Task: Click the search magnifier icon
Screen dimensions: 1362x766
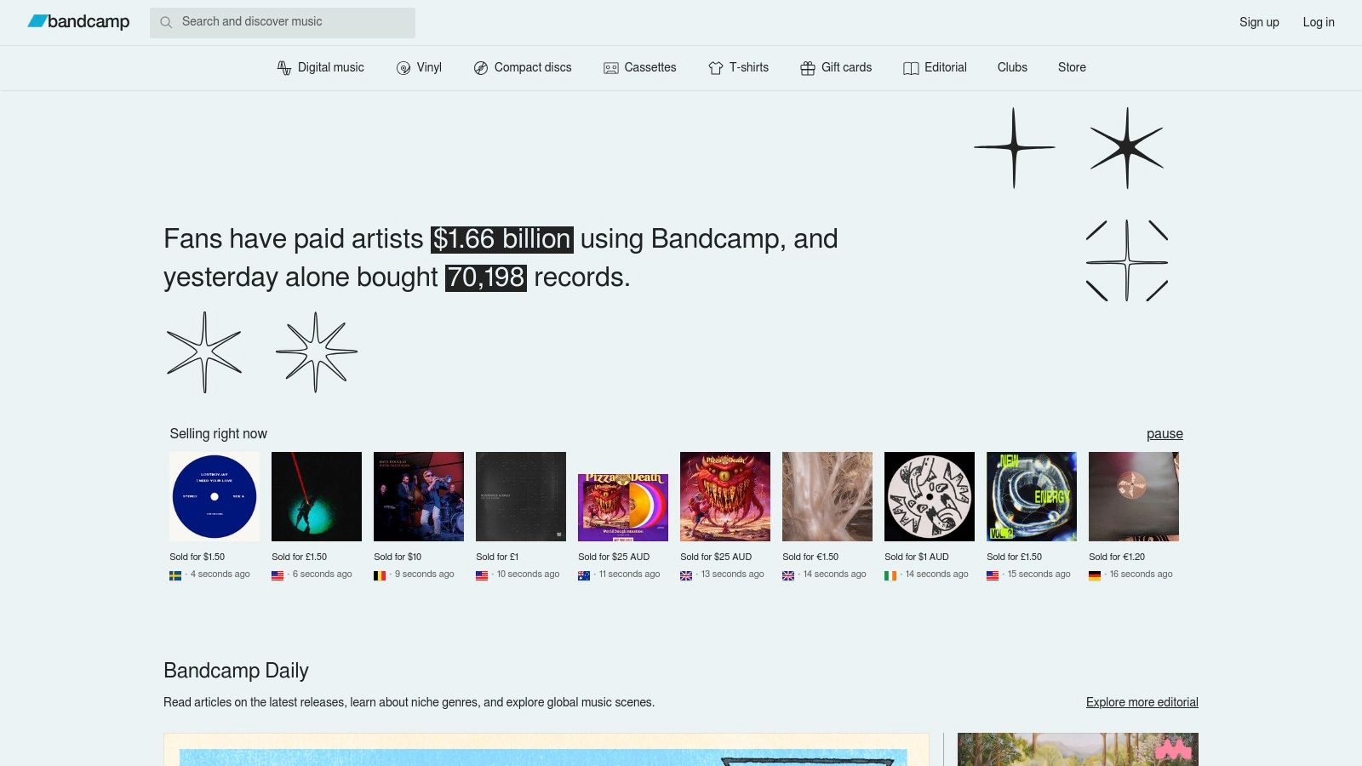Action: pos(167,22)
